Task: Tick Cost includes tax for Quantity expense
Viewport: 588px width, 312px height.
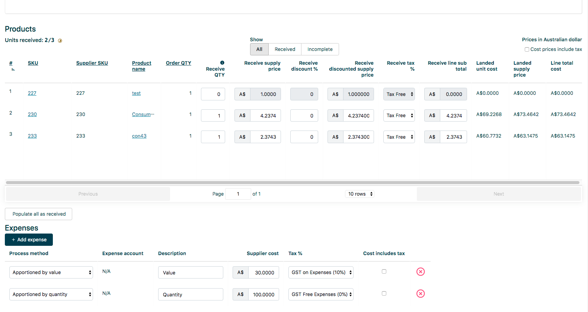Action: (384, 293)
